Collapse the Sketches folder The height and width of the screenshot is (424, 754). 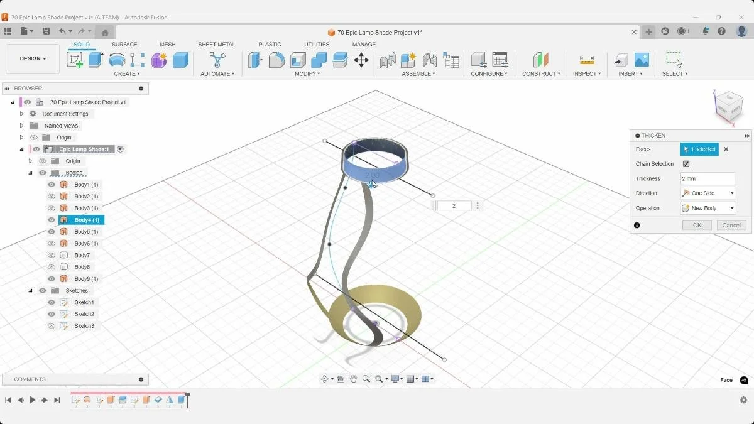pyautogui.click(x=30, y=291)
